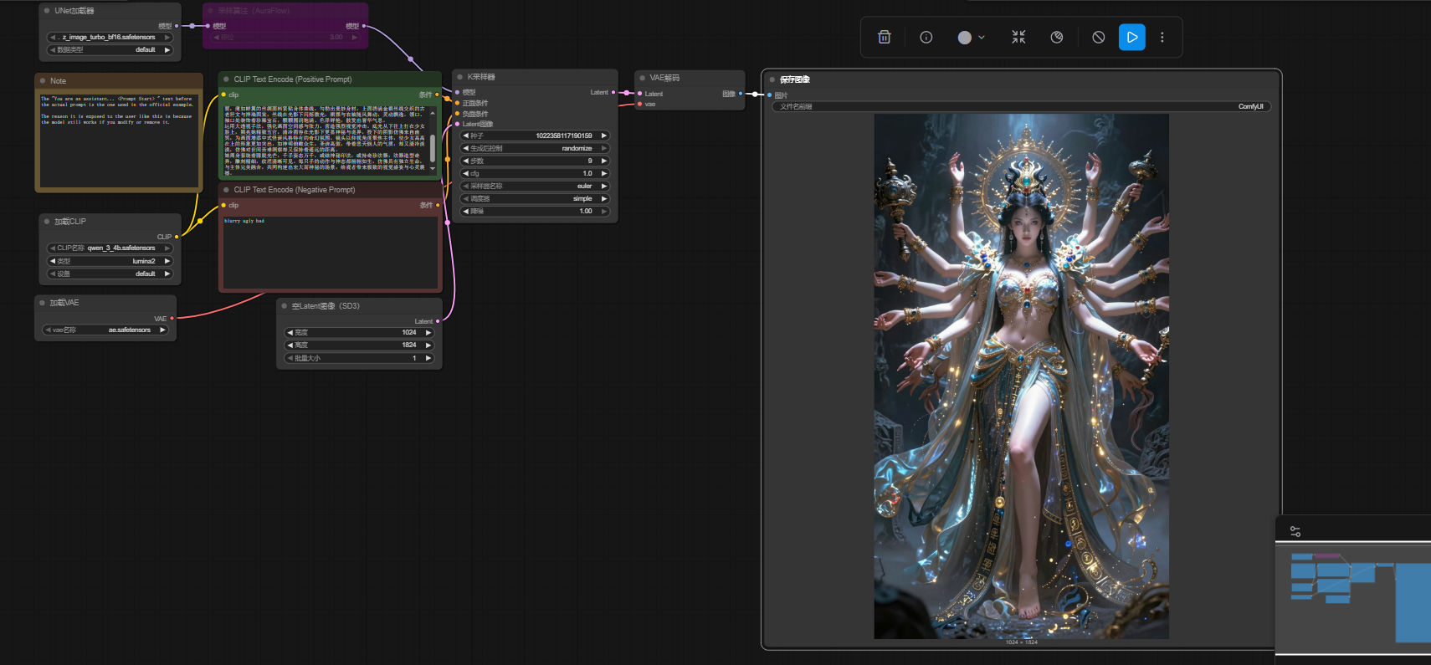Screen dimensions: 1431x665
Task: Click the 文件名前缀 ComfyUI field
Action: 1021,107
